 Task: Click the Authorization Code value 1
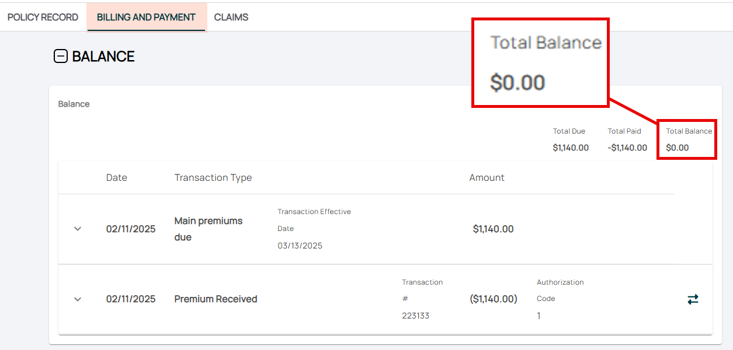[539, 316]
